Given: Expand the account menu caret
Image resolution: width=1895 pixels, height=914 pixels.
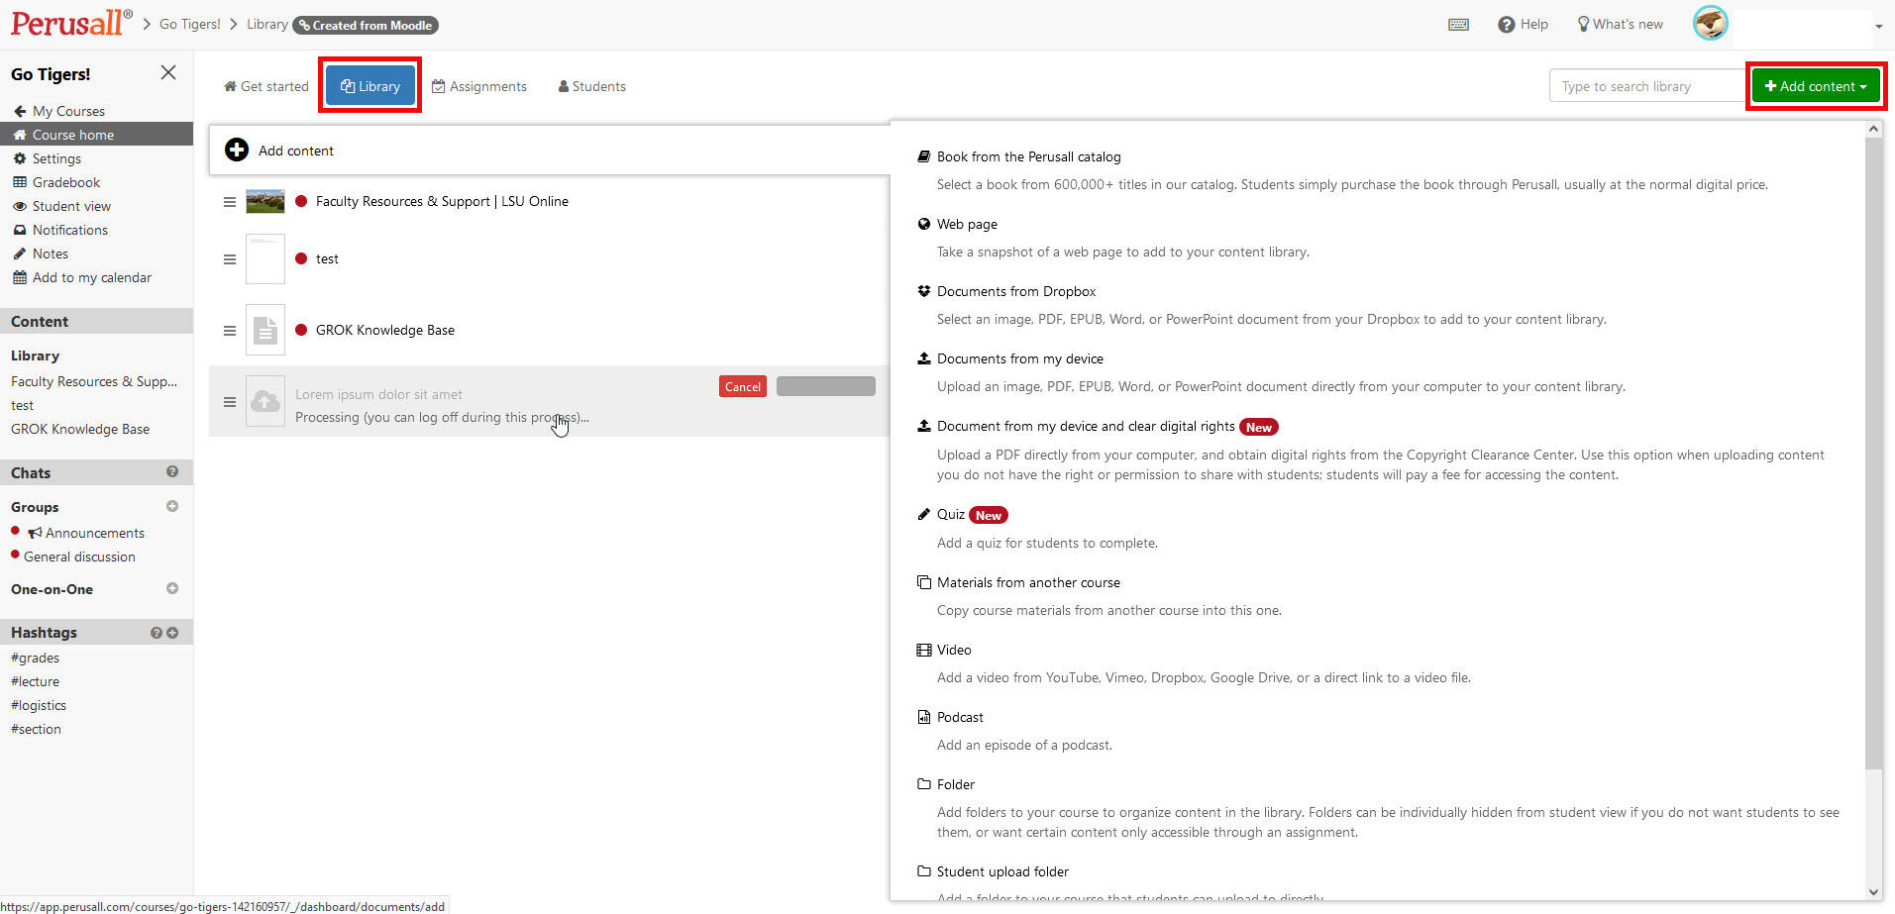Looking at the screenshot, I should [1878, 27].
